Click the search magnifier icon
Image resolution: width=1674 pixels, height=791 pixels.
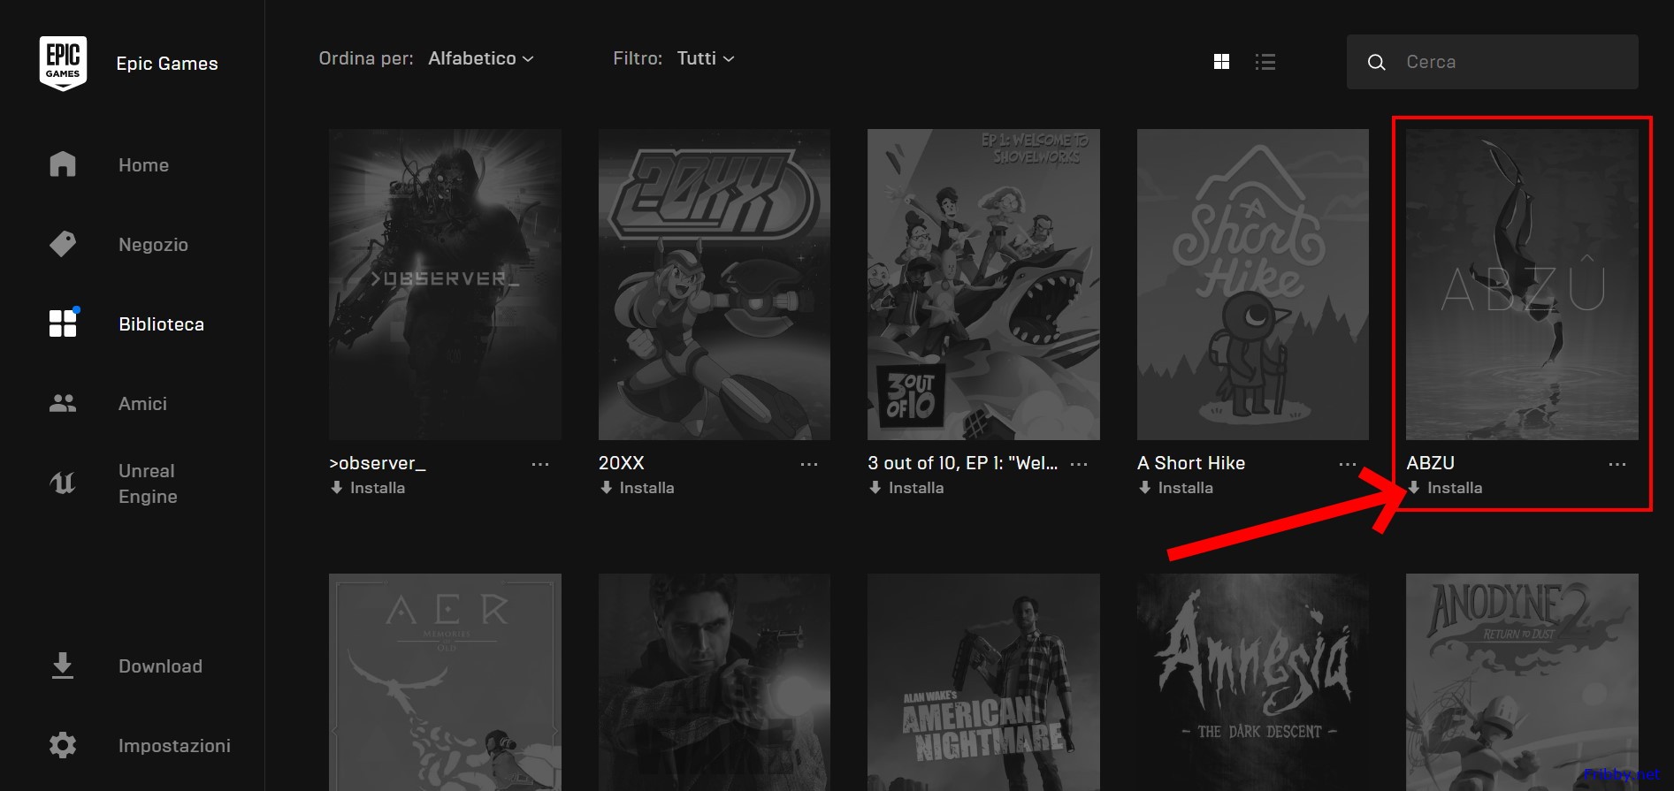click(1376, 62)
